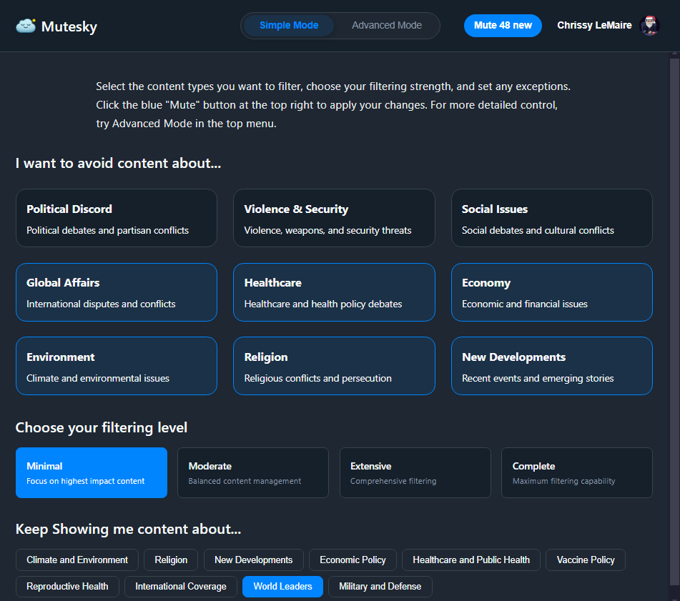Deselect the Healthcare content card
This screenshot has height=601, width=680.
[x=334, y=292]
